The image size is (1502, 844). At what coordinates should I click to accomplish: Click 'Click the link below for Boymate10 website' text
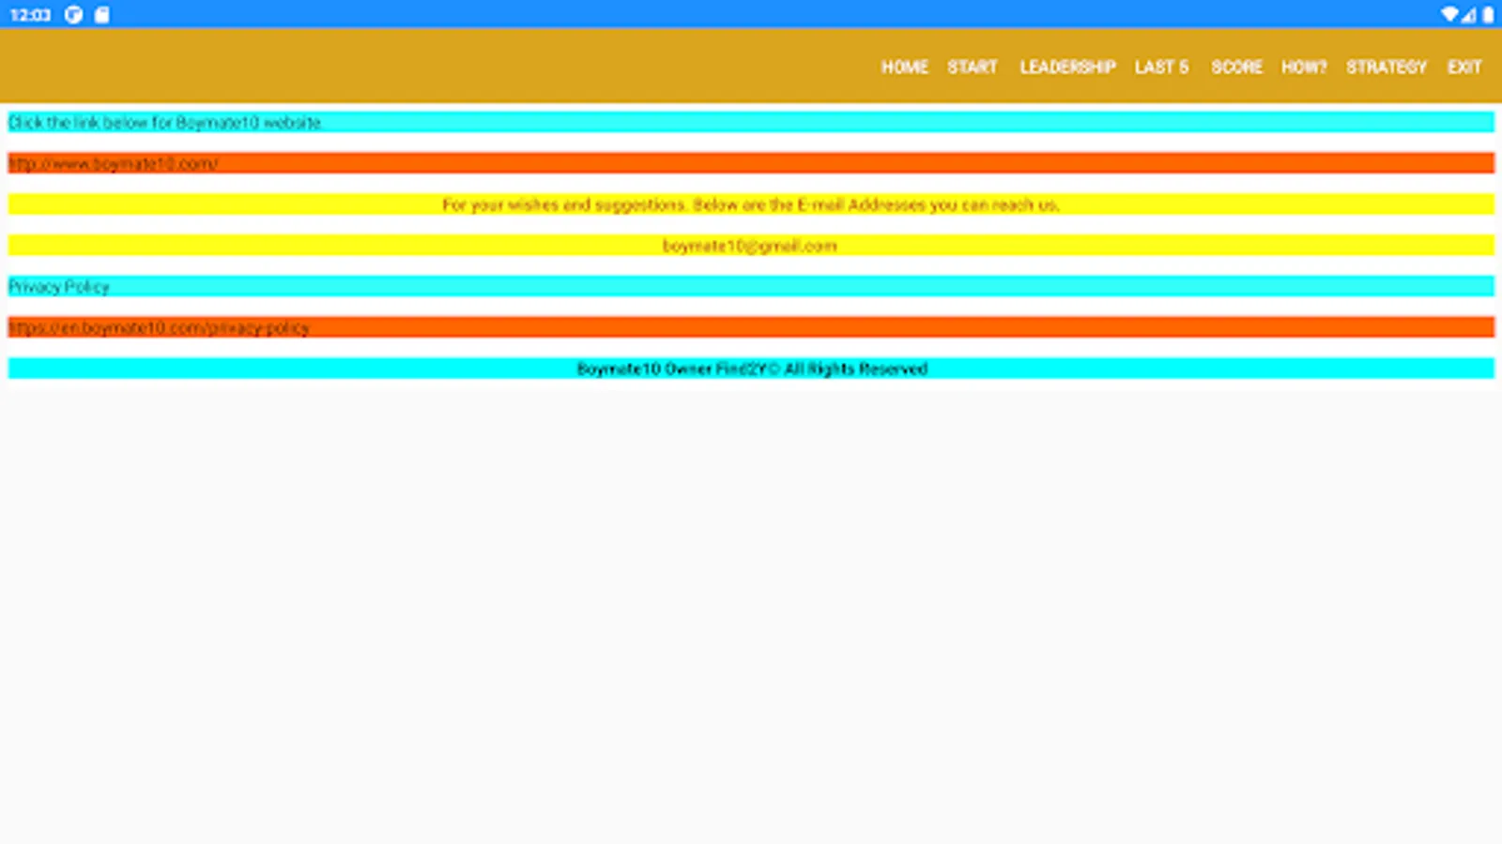pyautogui.click(x=165, y=123)
